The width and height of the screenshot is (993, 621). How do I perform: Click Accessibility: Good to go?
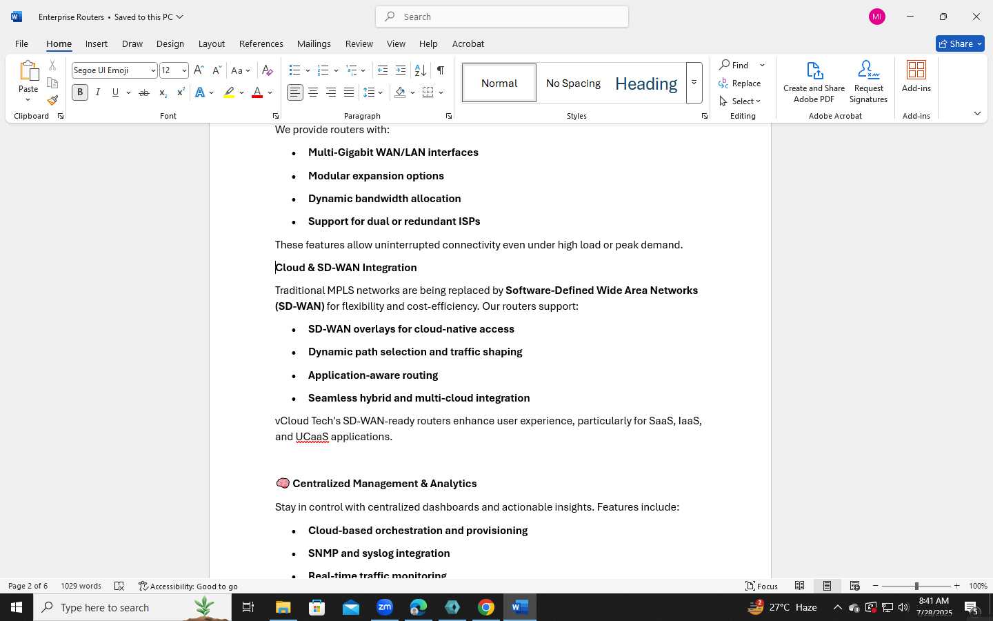[x=188, y=586]
